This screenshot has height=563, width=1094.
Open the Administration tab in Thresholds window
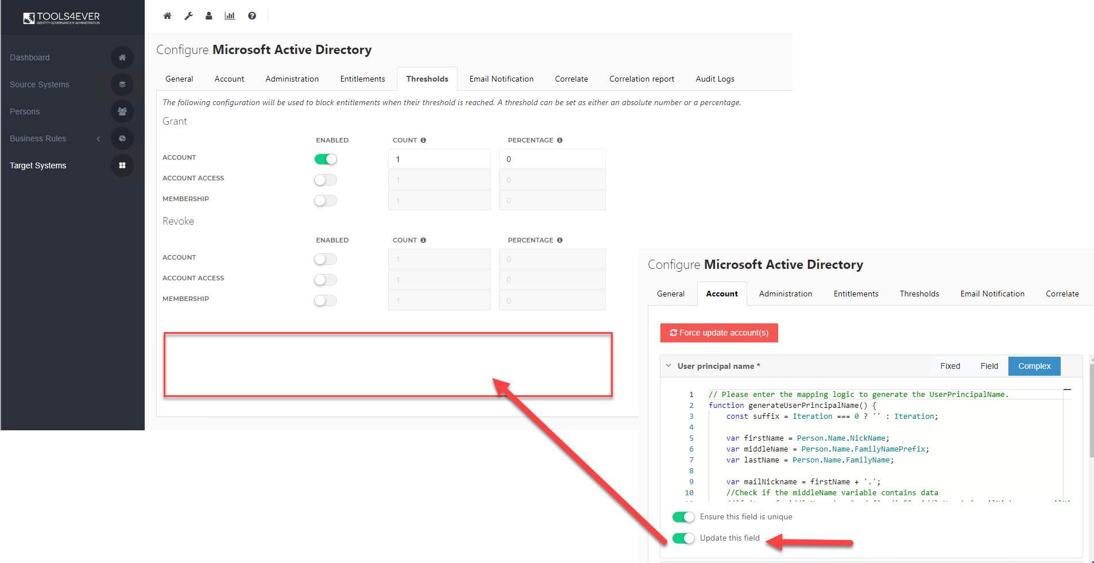tap(292, 79)
